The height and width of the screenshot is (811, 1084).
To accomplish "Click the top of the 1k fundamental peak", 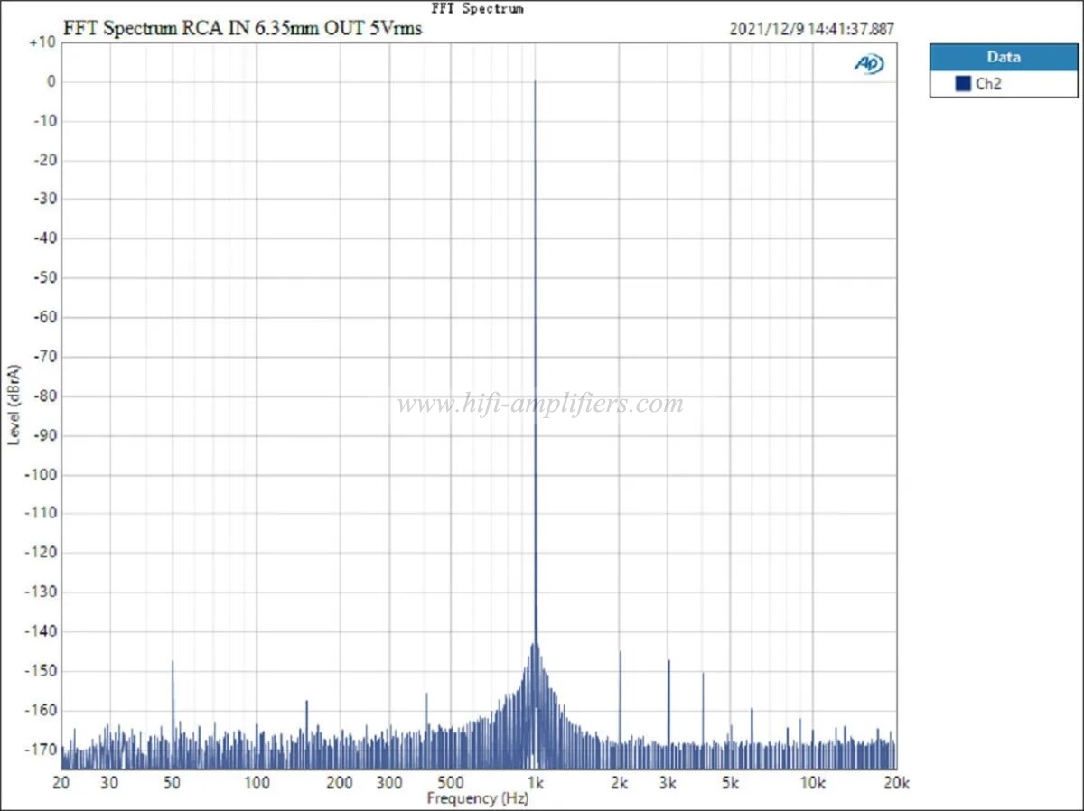I will pyautogui.click(x=536, y=82).
